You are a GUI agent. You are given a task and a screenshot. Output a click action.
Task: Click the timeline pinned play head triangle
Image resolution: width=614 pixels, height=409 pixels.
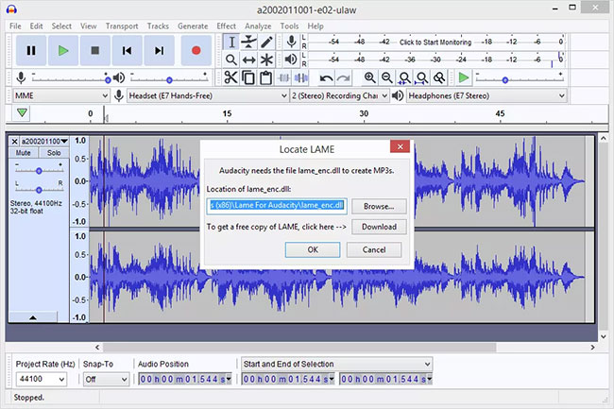[x=22, y=112]
